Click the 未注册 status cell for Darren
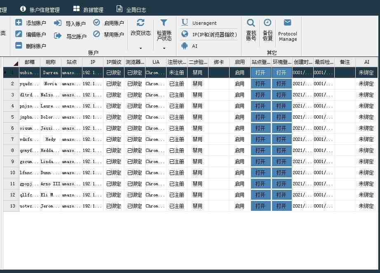380x273 pixels. (177, 72)
